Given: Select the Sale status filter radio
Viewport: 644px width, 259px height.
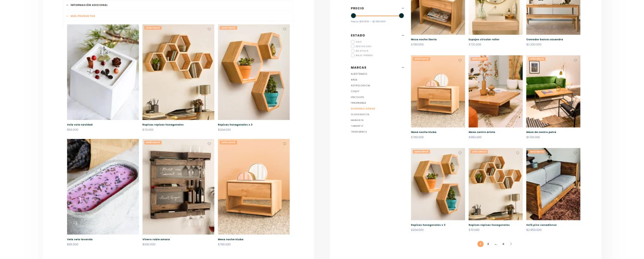Looking at the screenshot, I should pyautogui.click(x=352, y=42).
